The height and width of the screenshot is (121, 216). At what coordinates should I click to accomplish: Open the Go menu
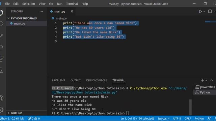tap(51, 4)
